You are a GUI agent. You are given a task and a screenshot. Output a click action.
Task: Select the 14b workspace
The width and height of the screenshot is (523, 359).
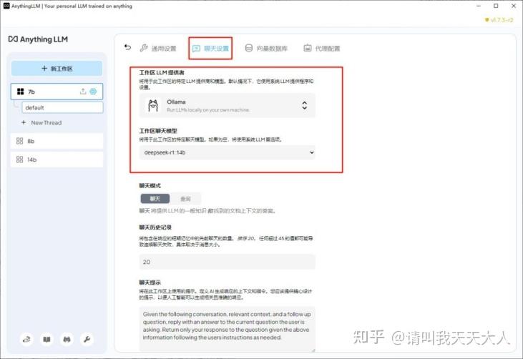point(57,159)
